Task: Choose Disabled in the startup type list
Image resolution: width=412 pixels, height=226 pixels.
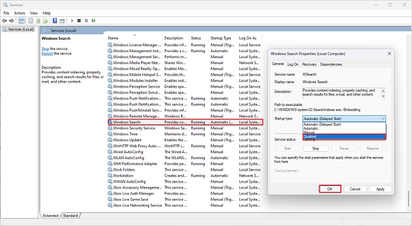Action: coord(344,137)
